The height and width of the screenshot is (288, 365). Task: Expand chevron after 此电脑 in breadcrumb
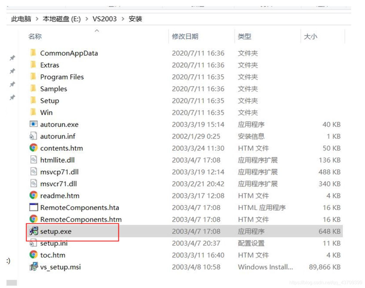click(x=37, y=19)
